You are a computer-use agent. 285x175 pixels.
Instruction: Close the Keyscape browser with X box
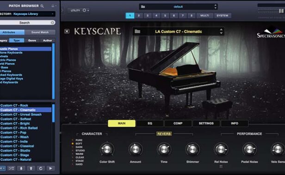[67, 31]
